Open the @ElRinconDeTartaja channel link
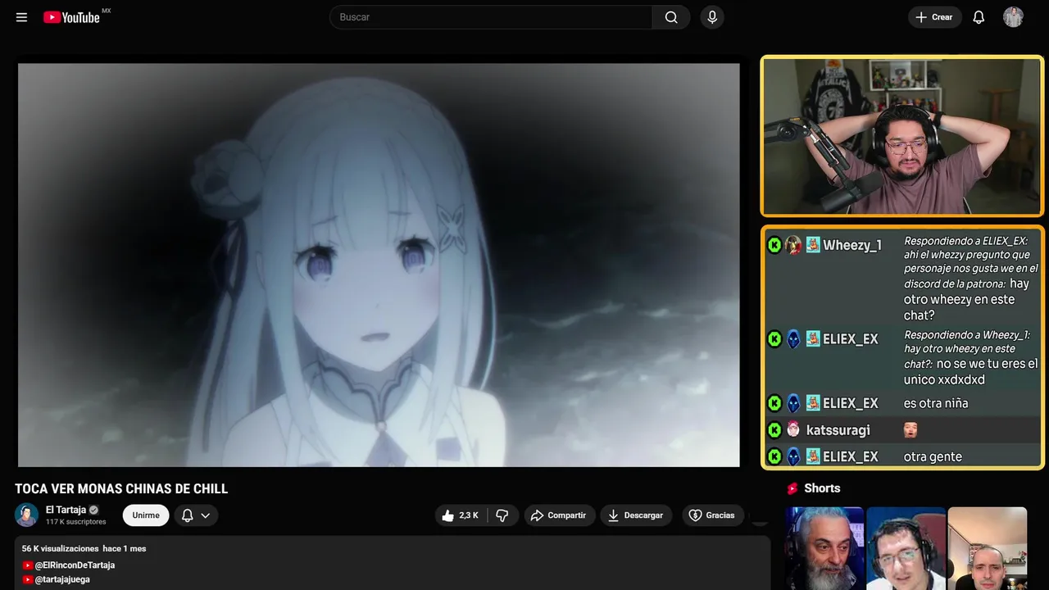 (x=75, y=565)
